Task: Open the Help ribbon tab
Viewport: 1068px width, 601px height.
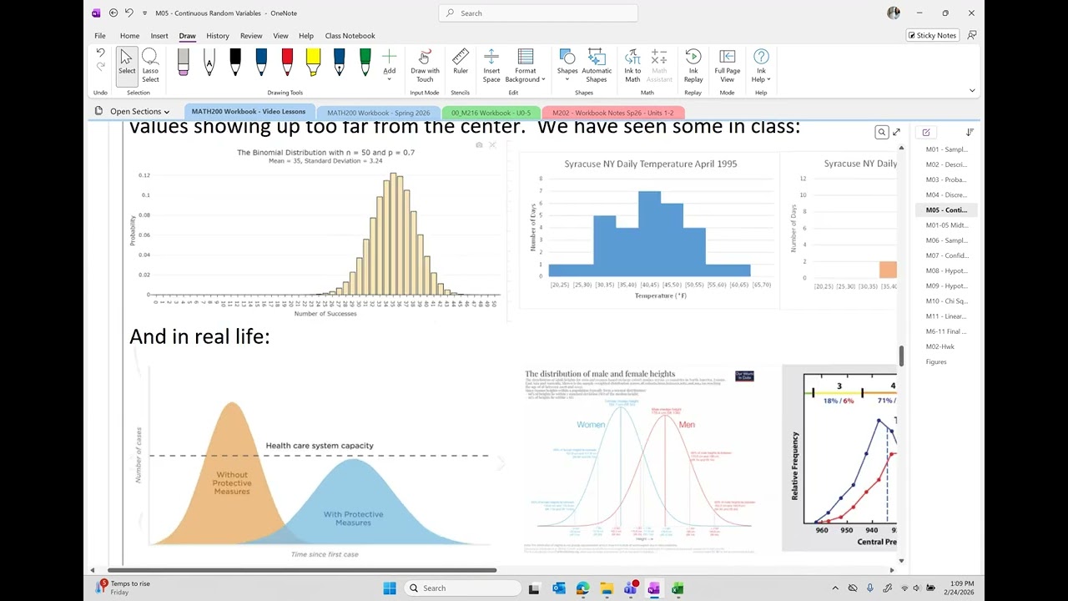Action: (306, 36)
